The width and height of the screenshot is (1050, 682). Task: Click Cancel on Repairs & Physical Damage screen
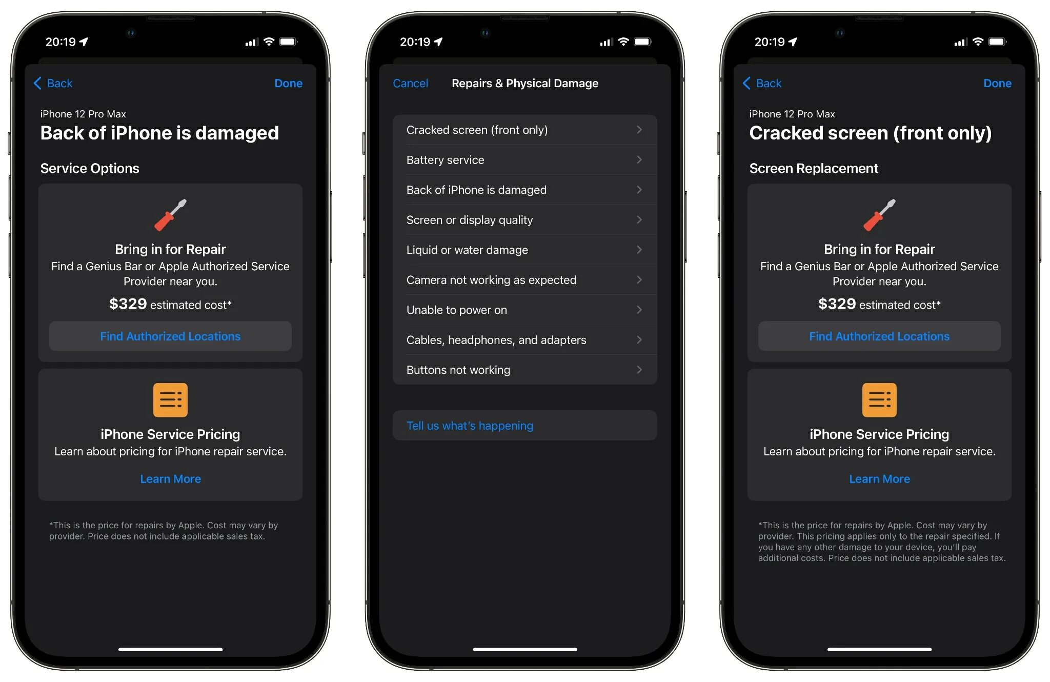[410, 83]
